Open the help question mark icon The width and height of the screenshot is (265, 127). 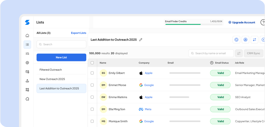(x=263, y=22)
